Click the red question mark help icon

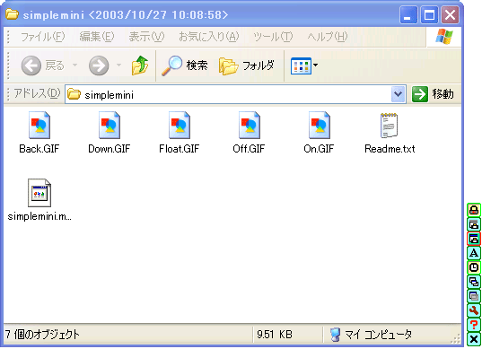pos(474,325)
